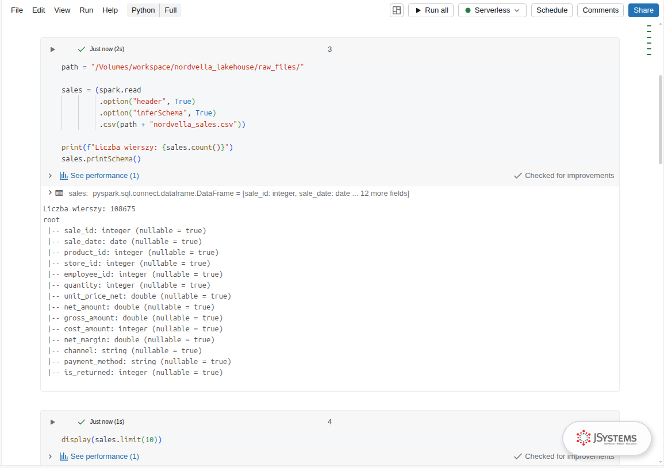The width and height of the screenshot is (664, 468).
Task: Click the store_id: integer schema line
Action: point(129,264)
